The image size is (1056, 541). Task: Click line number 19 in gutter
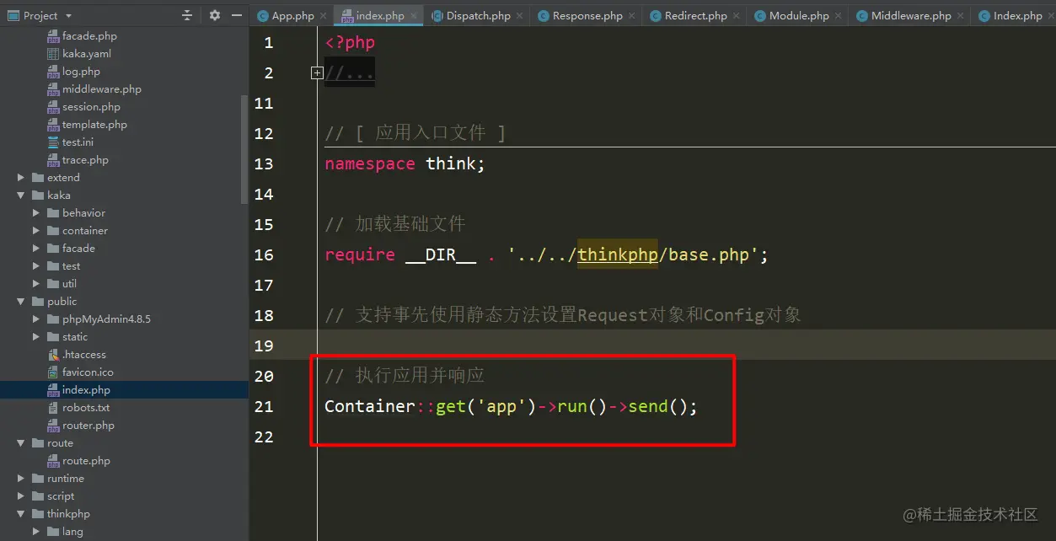click(264, 345)
